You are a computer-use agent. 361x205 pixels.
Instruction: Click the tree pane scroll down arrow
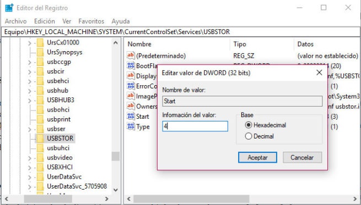(116, 190)
